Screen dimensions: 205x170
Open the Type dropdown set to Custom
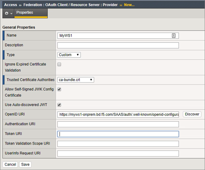[69, 55]
